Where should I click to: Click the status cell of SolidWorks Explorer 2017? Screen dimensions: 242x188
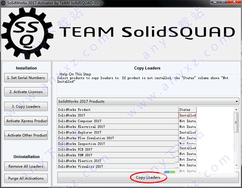pos(188,132)
